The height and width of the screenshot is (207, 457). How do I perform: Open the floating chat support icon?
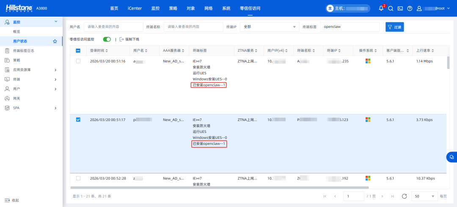coord(451,157)
